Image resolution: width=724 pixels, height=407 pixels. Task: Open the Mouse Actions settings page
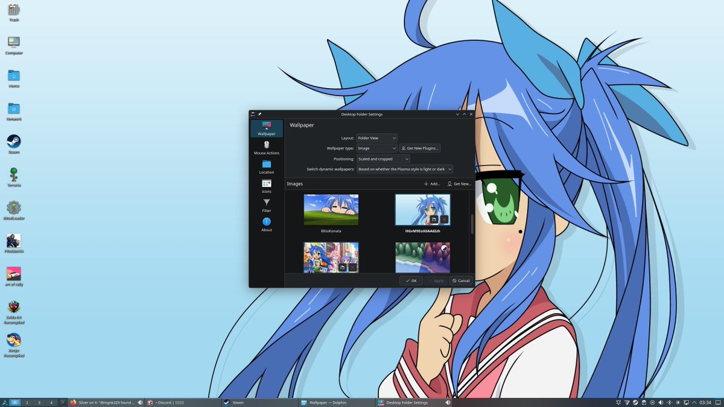pos(266,147)
